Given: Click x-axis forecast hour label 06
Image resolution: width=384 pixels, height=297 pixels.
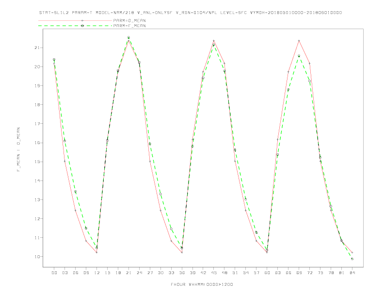Looking at the screenshot, I should [76, 273].
